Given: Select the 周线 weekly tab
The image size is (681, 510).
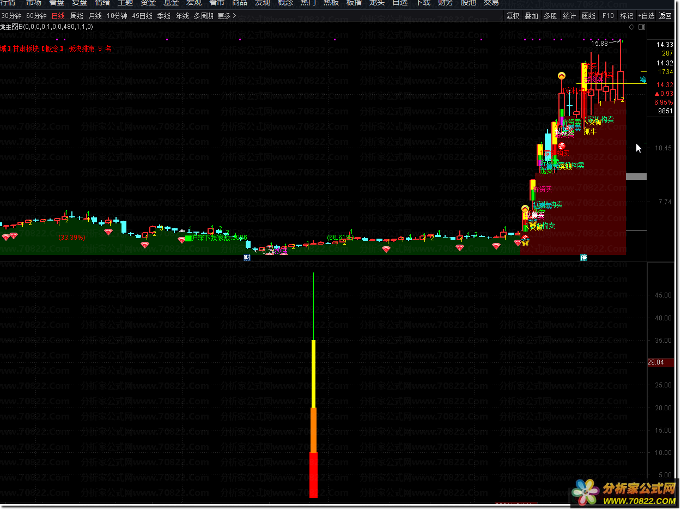Looking at the screenshot, I should coord(77,16).
